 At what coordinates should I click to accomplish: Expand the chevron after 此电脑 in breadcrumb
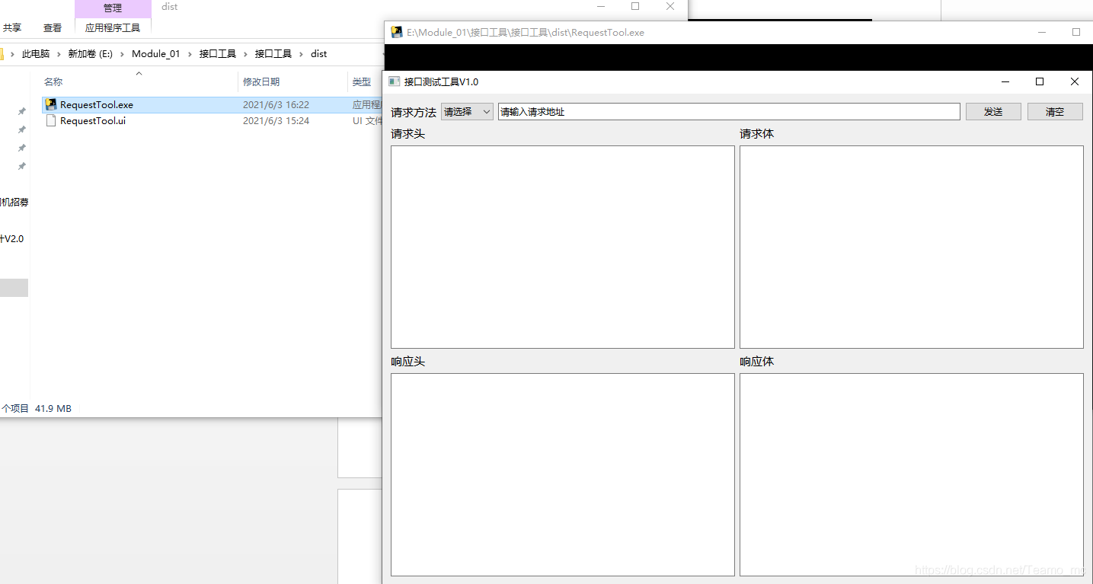[x=59, y=54]
